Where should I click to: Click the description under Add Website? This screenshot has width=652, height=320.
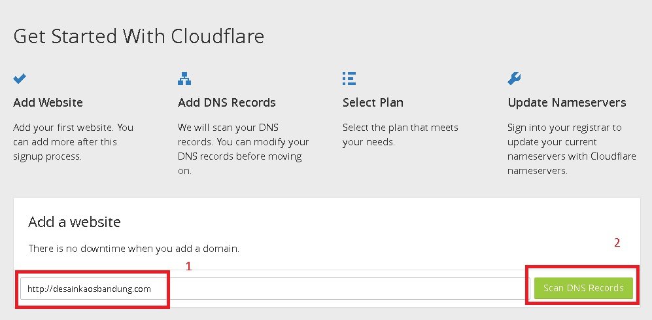73,142
